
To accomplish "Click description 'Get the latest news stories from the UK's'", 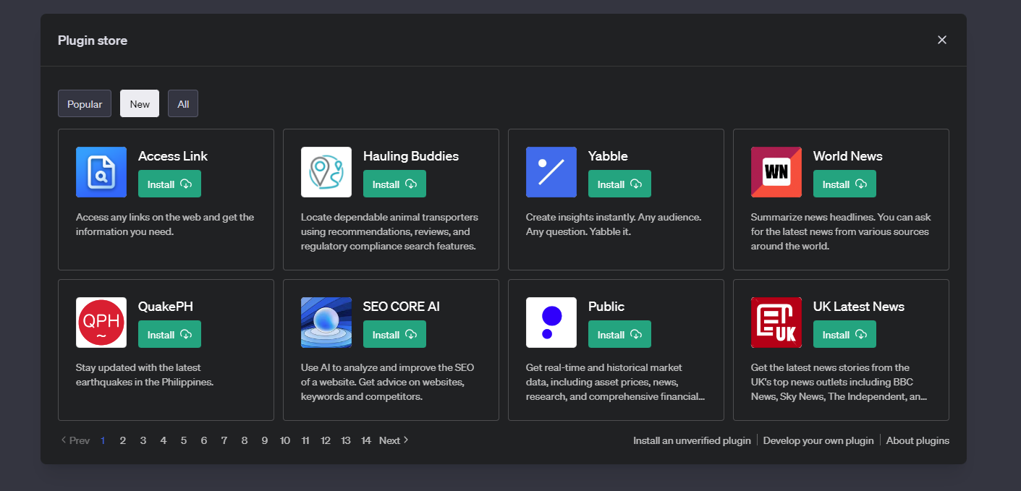I will click(839, 382).
